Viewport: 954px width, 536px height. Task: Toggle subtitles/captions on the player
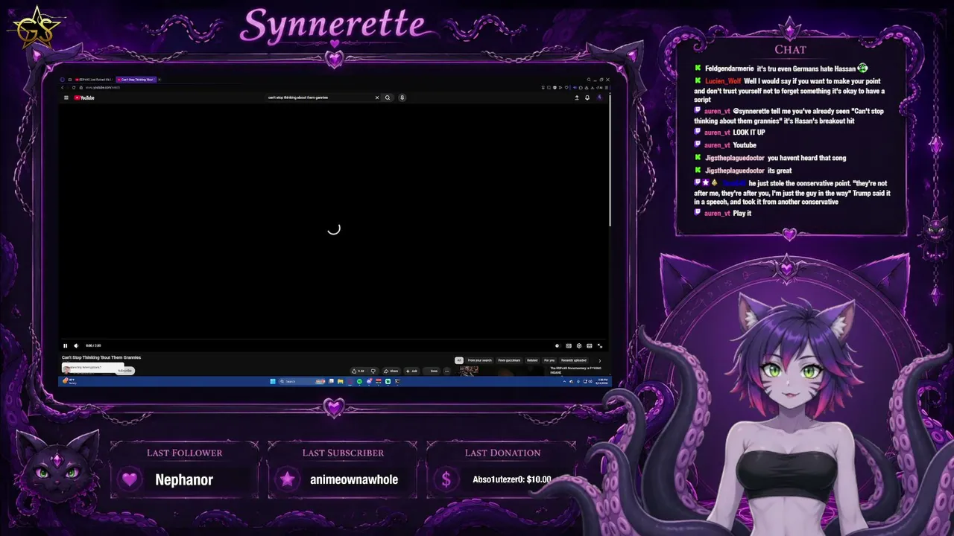[569, 345]
